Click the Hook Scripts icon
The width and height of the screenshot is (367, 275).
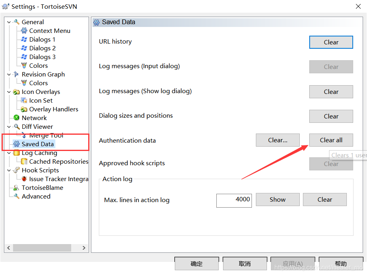[x=16, y=170]
